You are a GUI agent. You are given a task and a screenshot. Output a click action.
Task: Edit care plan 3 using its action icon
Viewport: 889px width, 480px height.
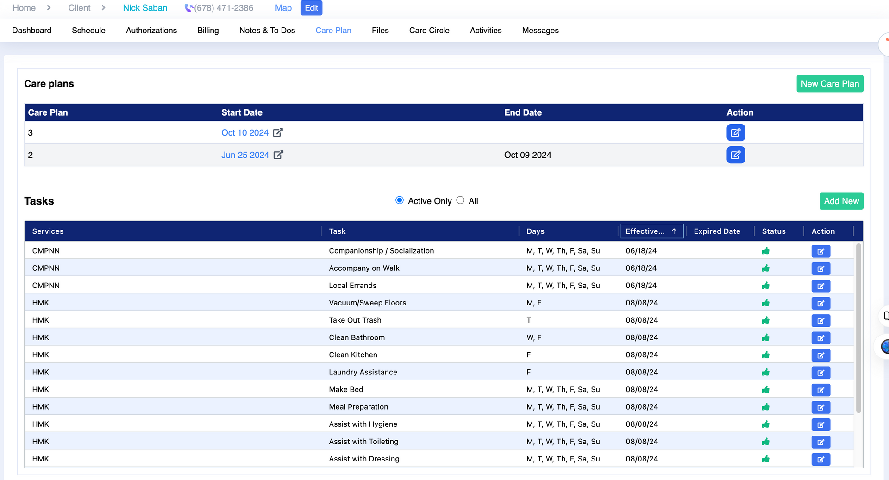coord(735,133)
